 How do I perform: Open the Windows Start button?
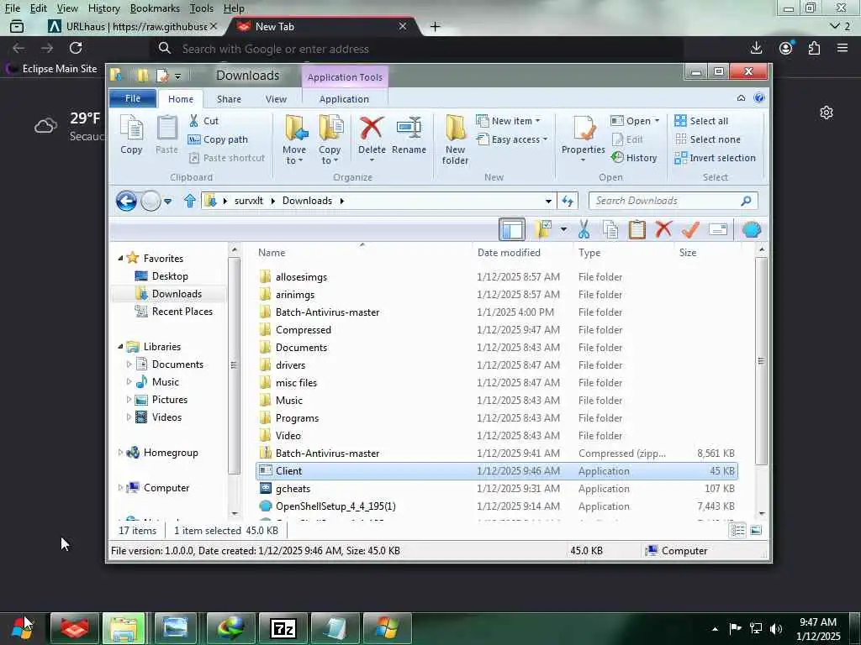[x=22, y=627]
